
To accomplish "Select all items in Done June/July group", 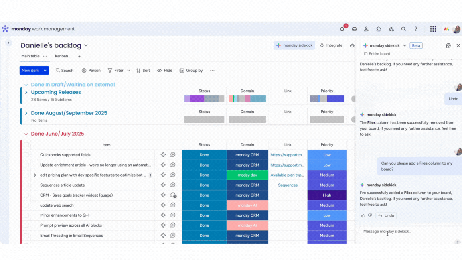I will click(26, 145).
